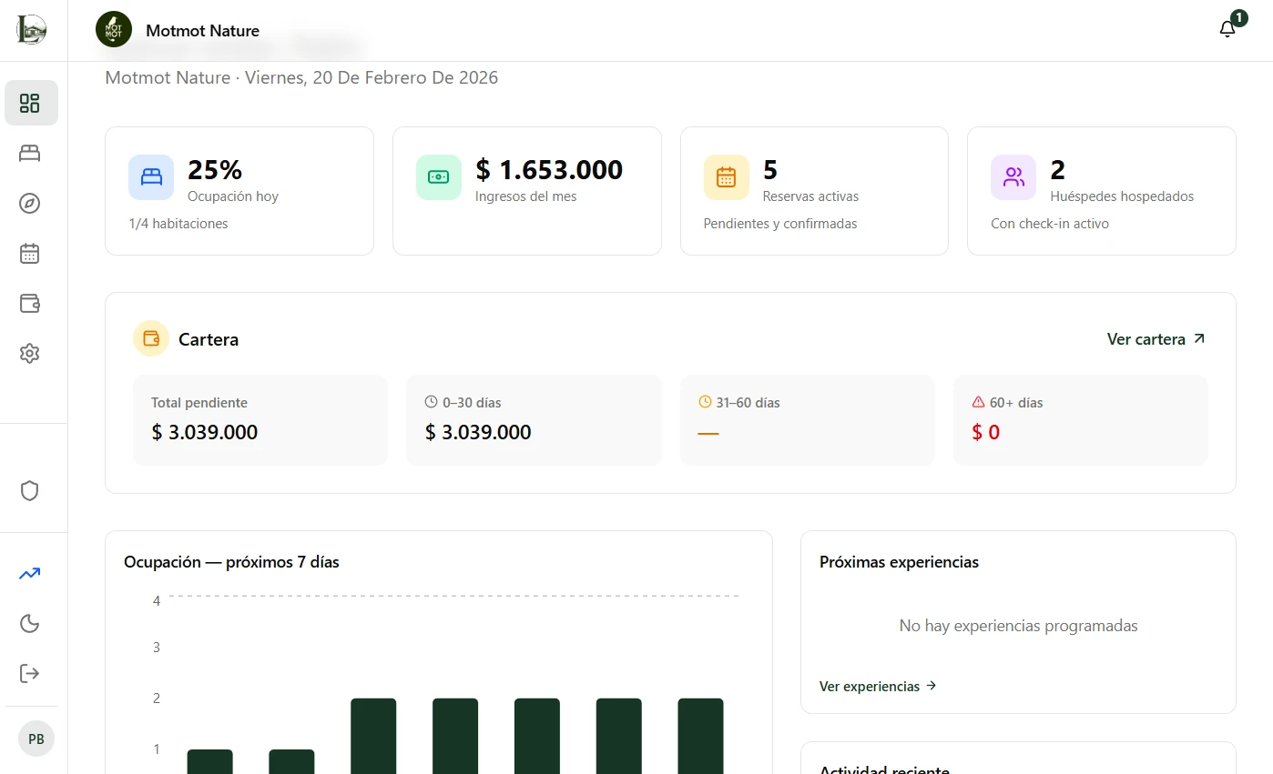The image size is (1273, 774).
Task: Open the wallet icon in the sidebar
Action: pyautogui.click(x=30, y=303)
